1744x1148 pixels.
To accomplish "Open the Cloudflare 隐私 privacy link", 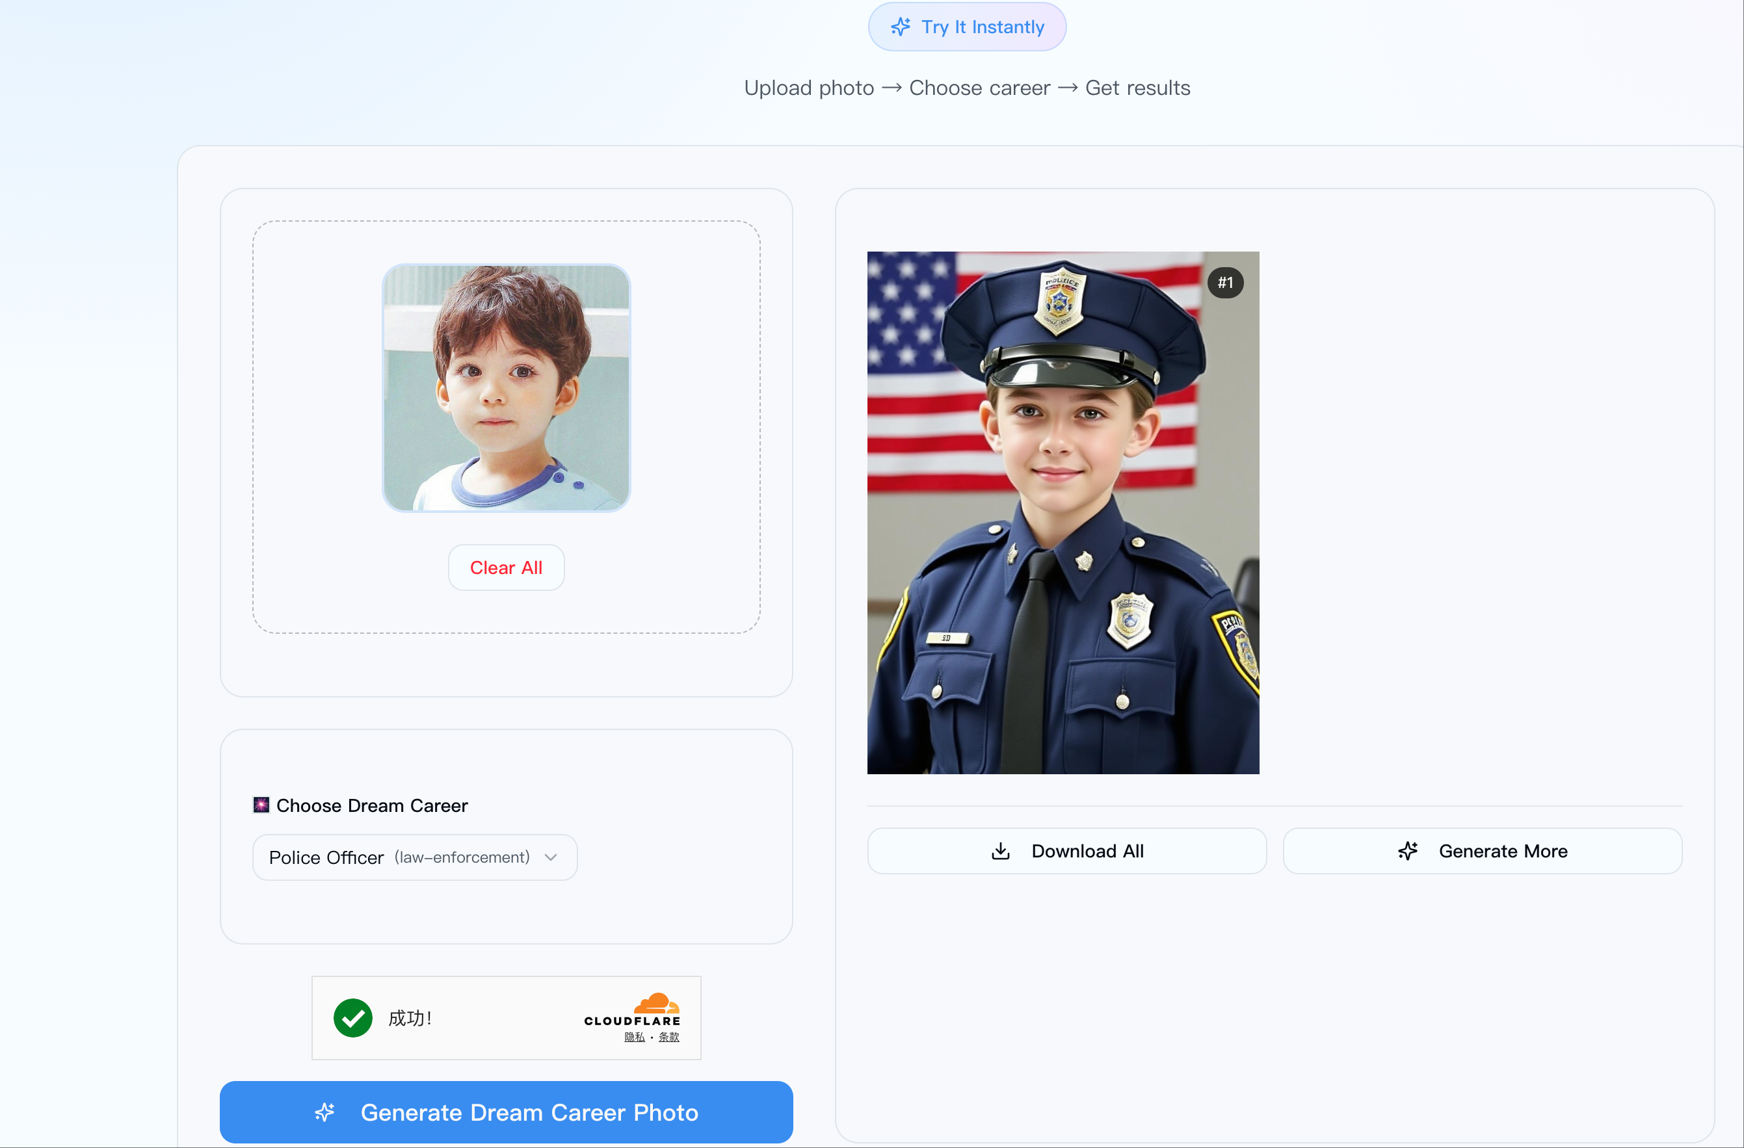I will click(x=634, y=1037).
